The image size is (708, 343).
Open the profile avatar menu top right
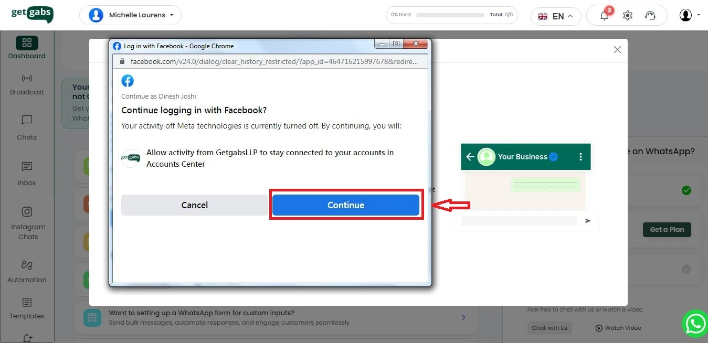(x=685, y=15)
